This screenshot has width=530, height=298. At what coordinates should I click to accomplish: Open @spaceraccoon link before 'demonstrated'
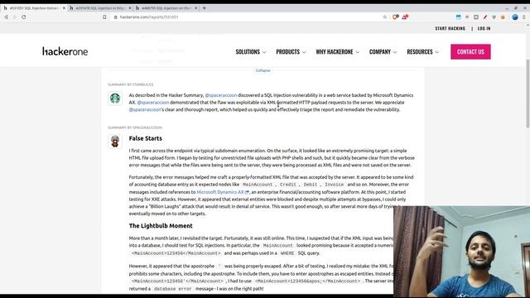click(152, 103)
